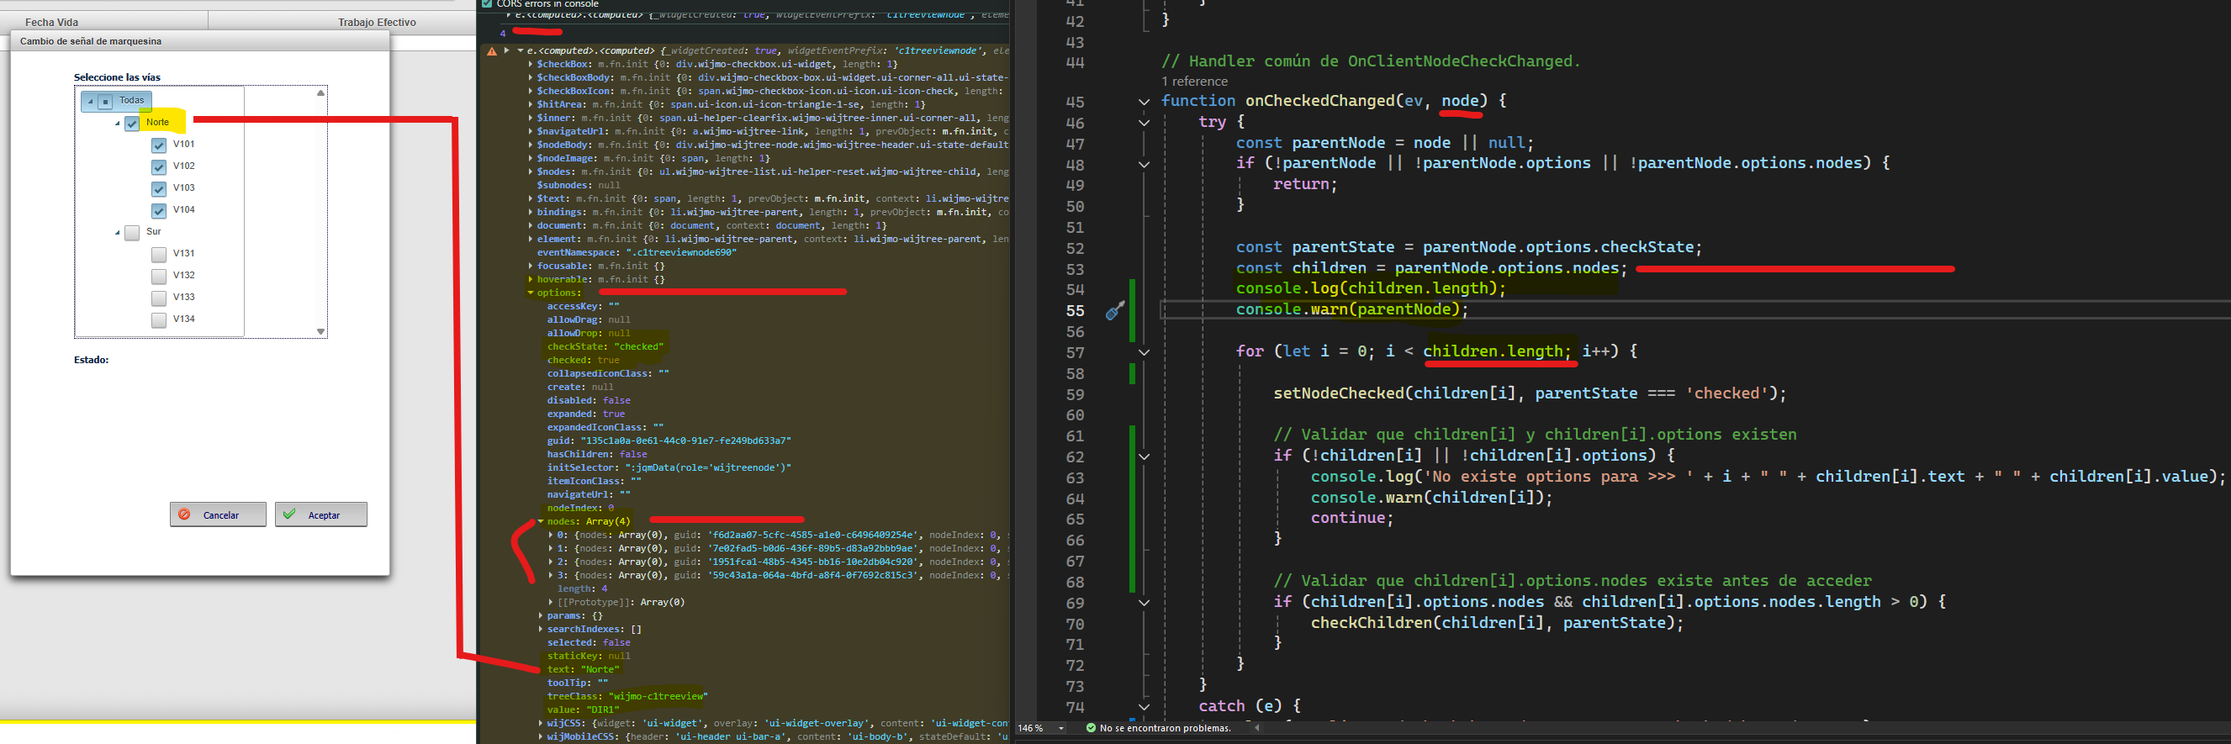Viewport: 2231px width, 744px height.
Task: Collapse the options object
Action: [x=530, y=293]
